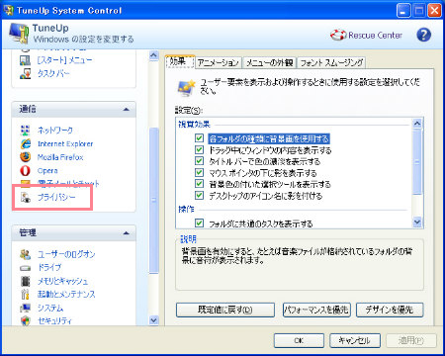Open [スタート] メニュー text link
This screenshot has height=356, width=445.
[x=64, y=60]
